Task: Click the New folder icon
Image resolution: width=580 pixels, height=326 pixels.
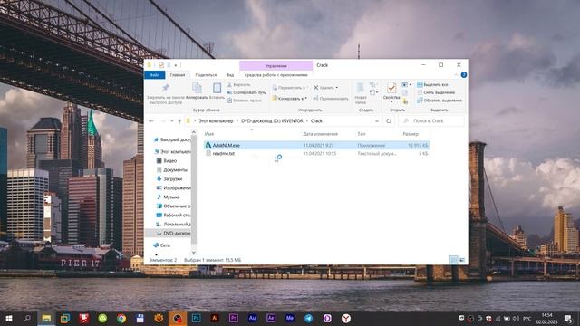Action: tap(361, 88)
